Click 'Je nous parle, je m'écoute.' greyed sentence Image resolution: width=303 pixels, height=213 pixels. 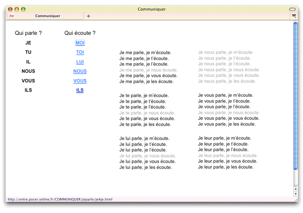tap(226, 52)
